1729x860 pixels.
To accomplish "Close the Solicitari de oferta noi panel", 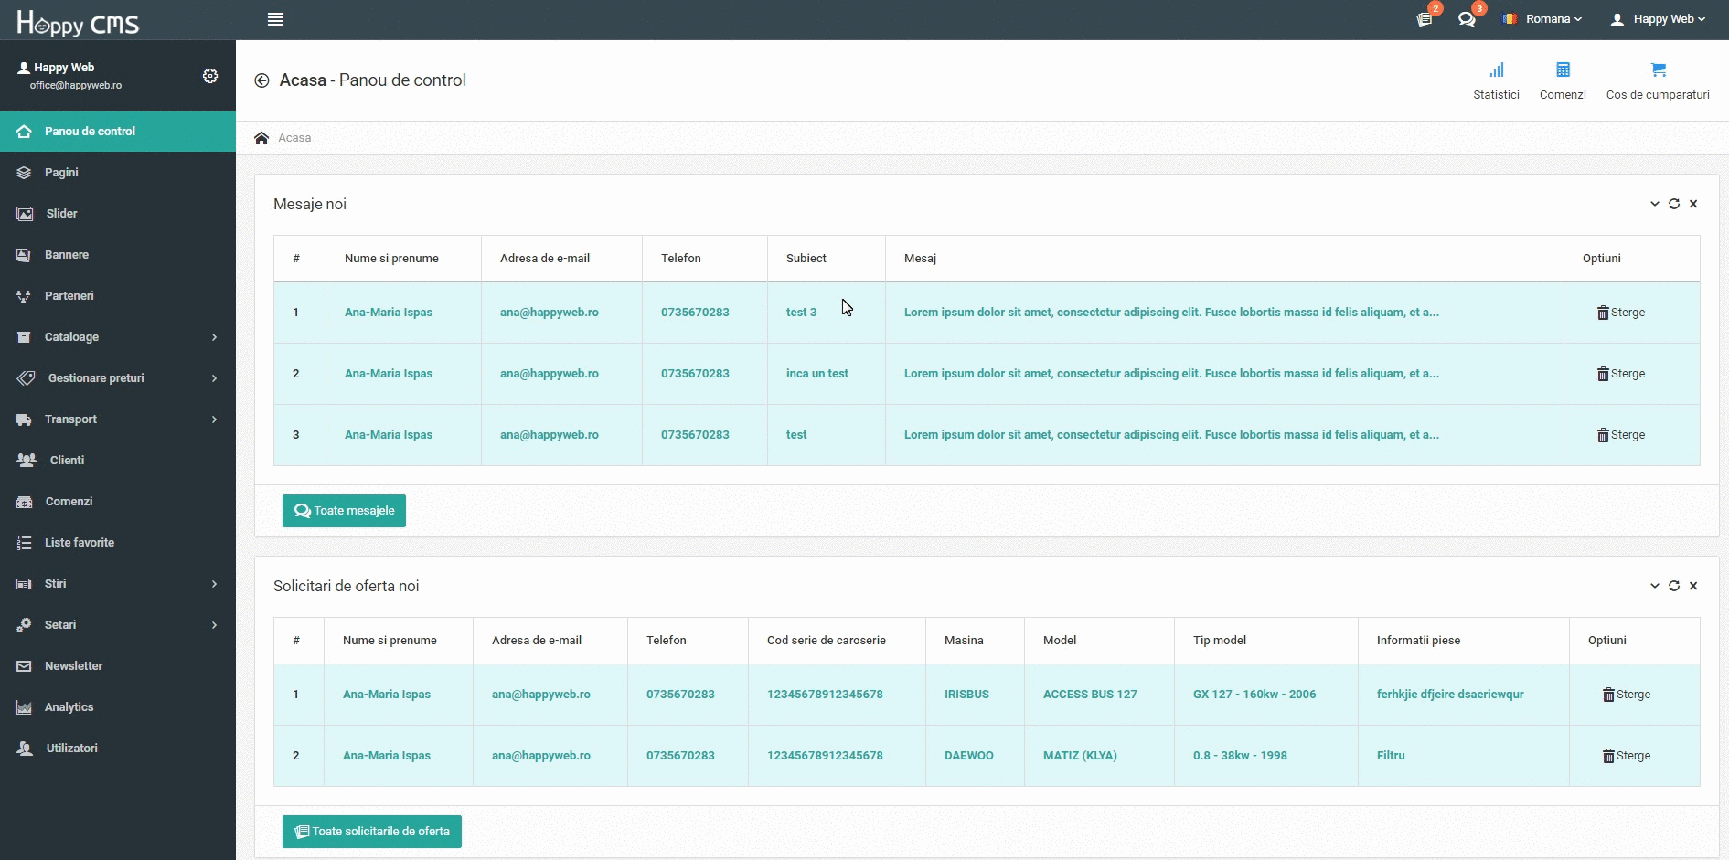I will (1693, 586).
